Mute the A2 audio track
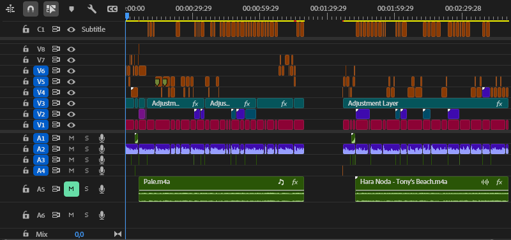The image size is (511, 240). click(72, 149)
